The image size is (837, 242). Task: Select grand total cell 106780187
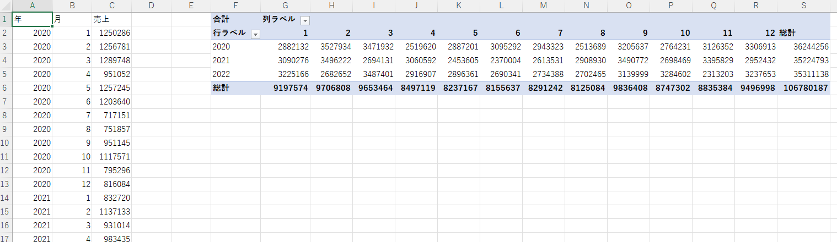pyautogui.click(x=803, y=88)
